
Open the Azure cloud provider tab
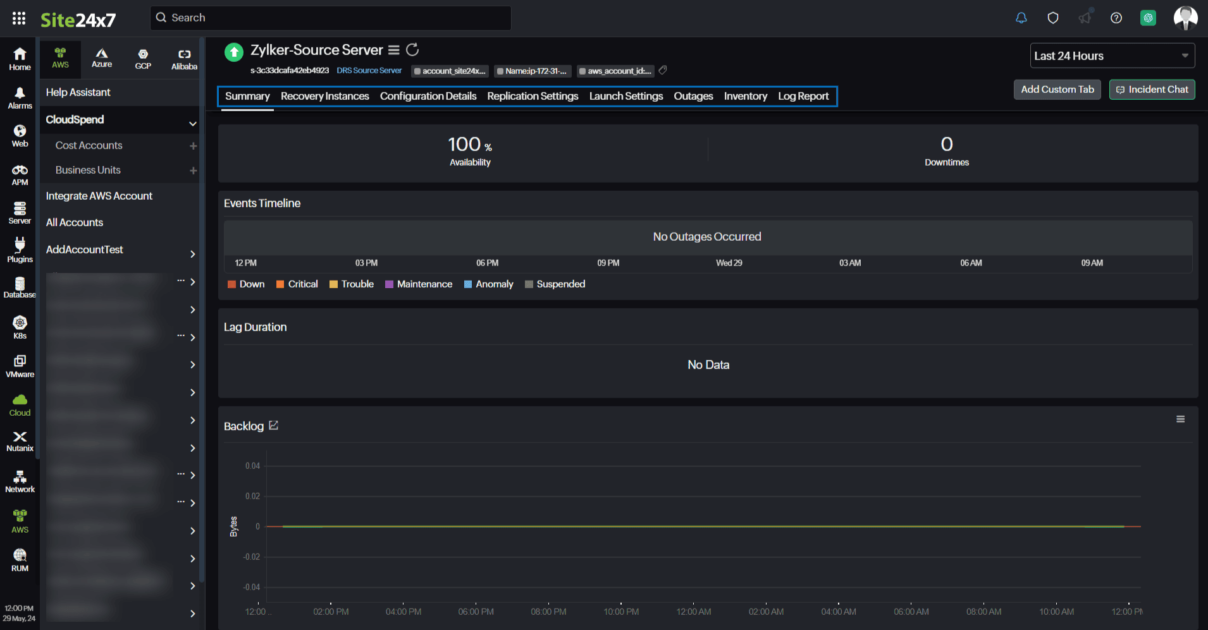pos(101,58)
